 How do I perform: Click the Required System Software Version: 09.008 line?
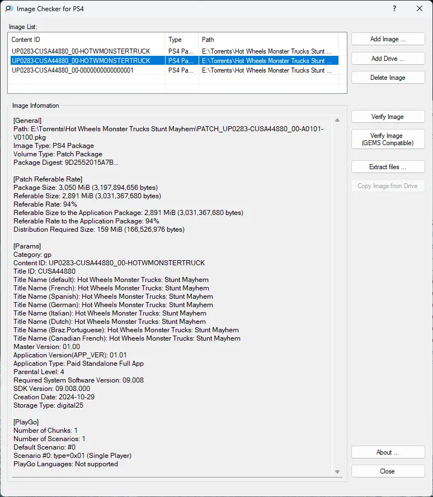(x=79, y=380)
